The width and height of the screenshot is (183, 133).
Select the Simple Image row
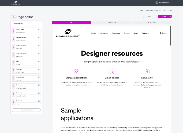click(26, 78)
